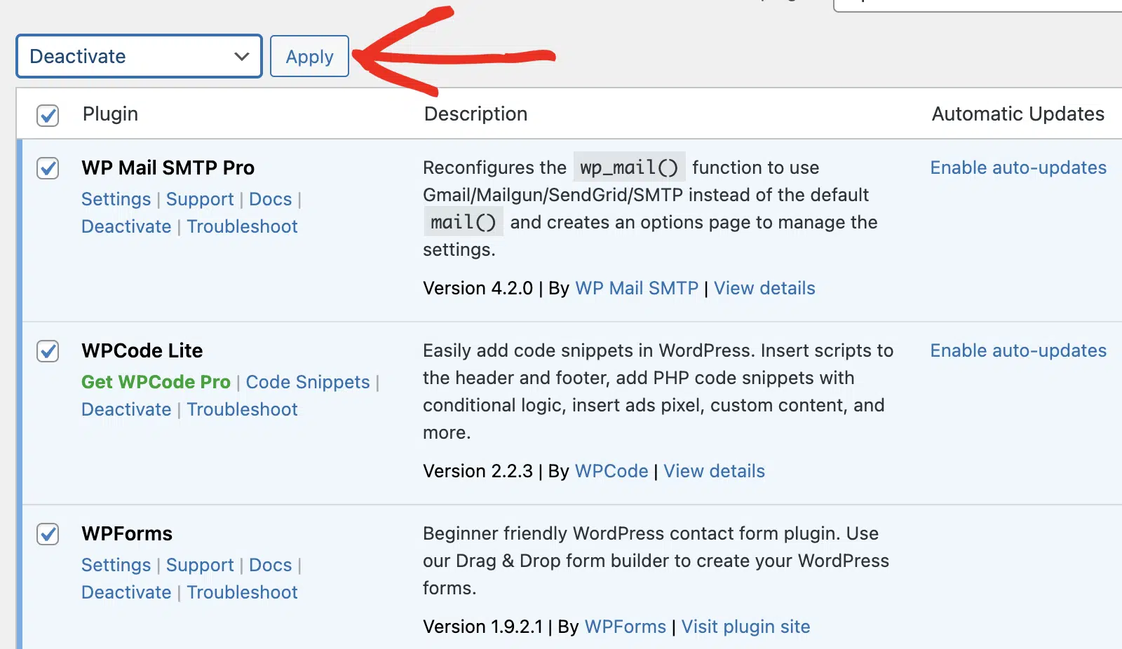This screenshot has height=649, width=1122.
Task: Click WP Mail SMTP author link
Action: click(637, 288)
